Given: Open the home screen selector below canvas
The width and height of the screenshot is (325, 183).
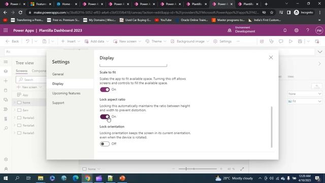Looking at the screenshot, I should tap(91, 169).
